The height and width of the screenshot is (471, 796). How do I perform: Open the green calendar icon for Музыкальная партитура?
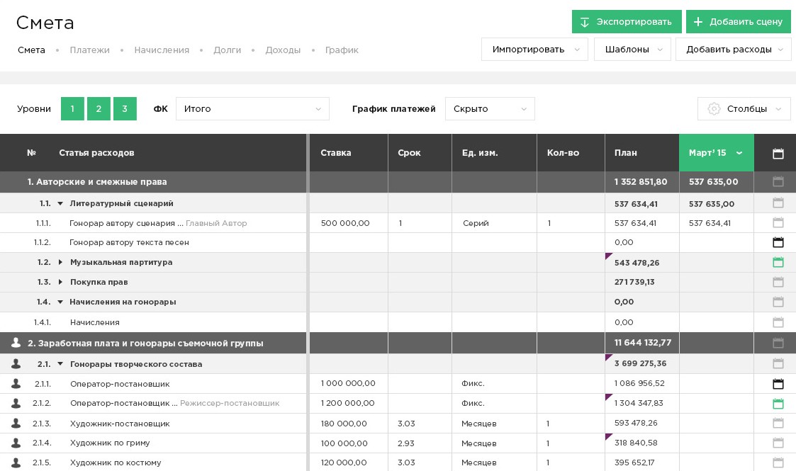coord(778,262)
